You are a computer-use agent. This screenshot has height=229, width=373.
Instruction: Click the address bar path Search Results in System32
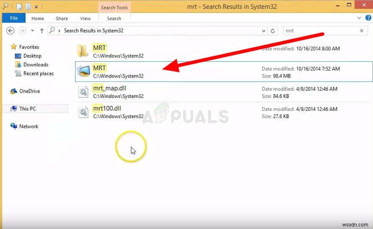(x=94, y=31)
